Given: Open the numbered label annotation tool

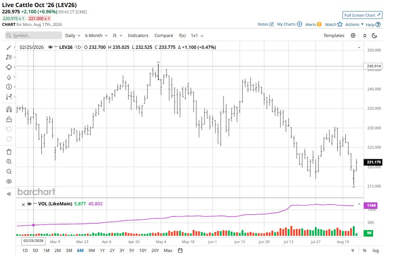Looking at the screenshot, I should coord(9,87).
